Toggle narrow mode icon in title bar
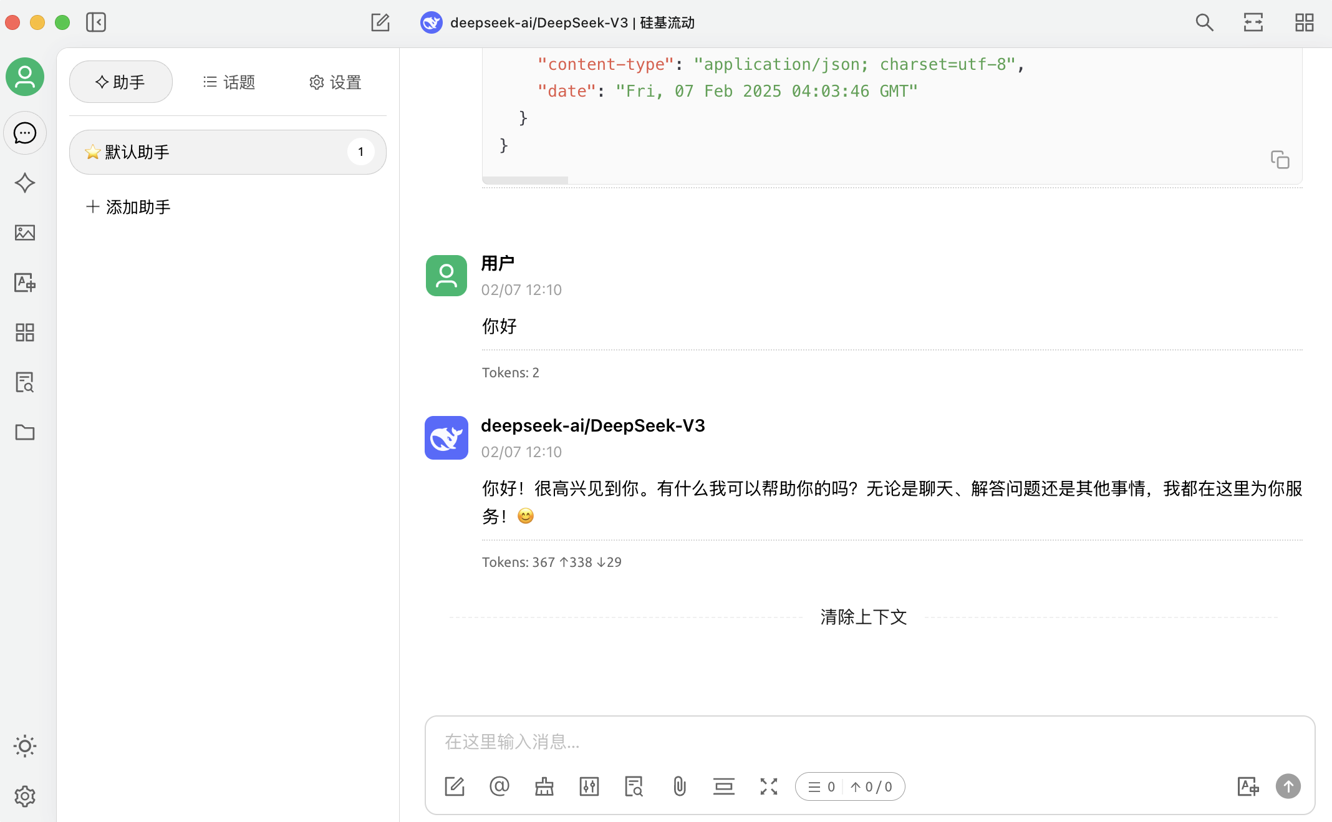This screenshot has height=822, width=1332. click(x=1253, y=22)
